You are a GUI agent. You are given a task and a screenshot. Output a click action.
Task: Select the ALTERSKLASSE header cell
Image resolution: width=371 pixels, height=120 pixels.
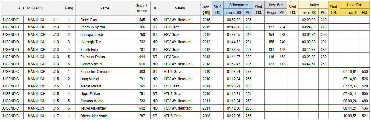click(31, 8)
